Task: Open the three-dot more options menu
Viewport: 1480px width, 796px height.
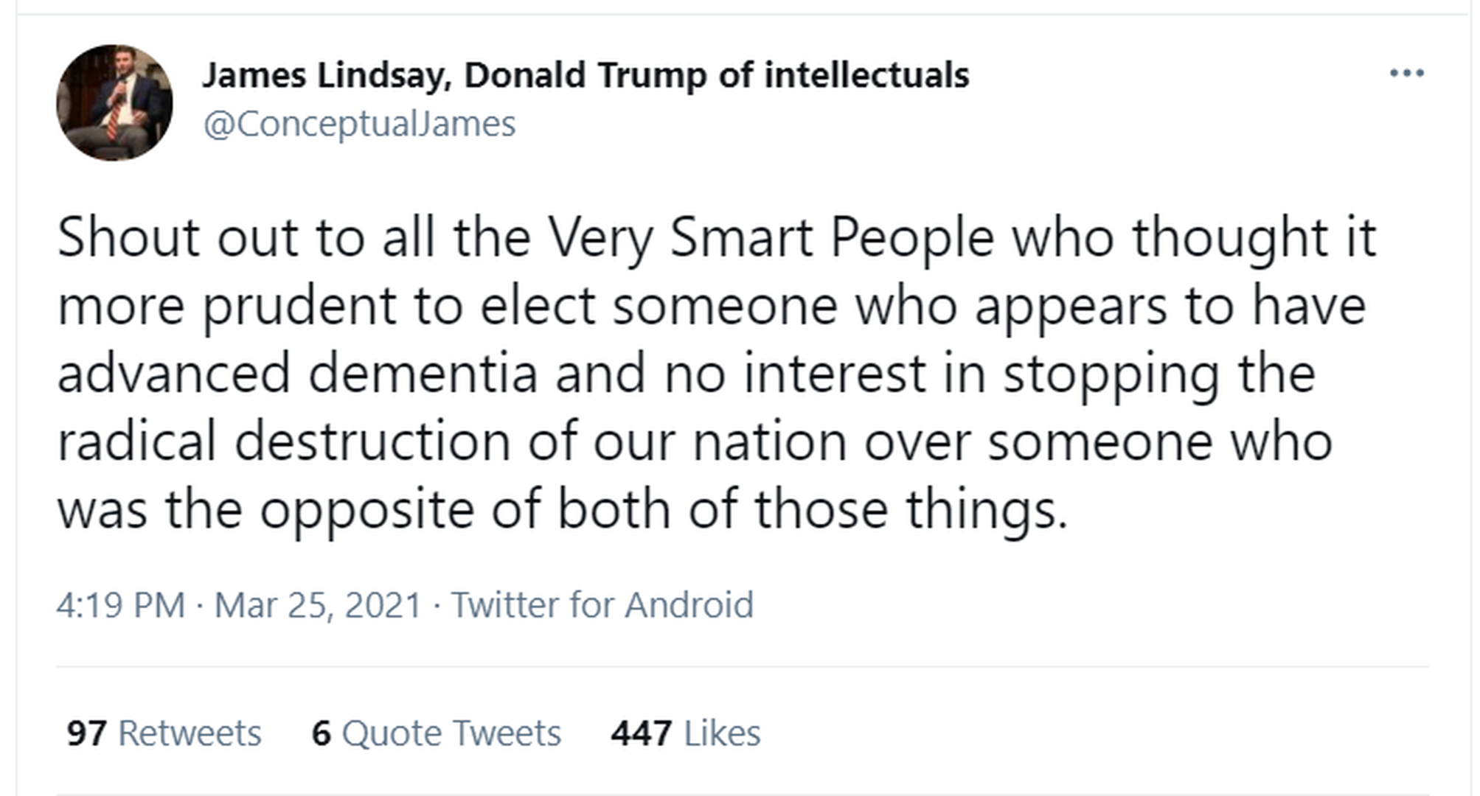Action: 1406,73
